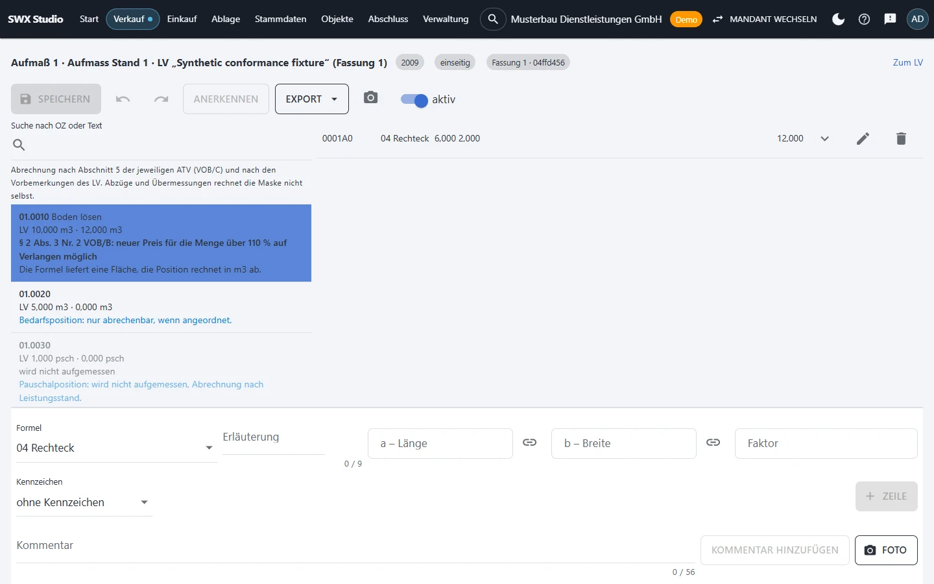
Task: Open the Kennzeichen dropdown
Action: coord(84,502)
